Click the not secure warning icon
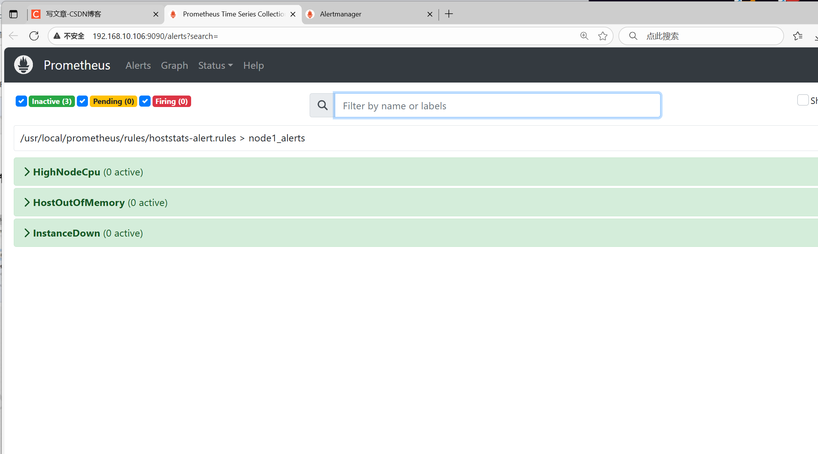The height and width of the screenshot is (454, 818). coord(57,36)
